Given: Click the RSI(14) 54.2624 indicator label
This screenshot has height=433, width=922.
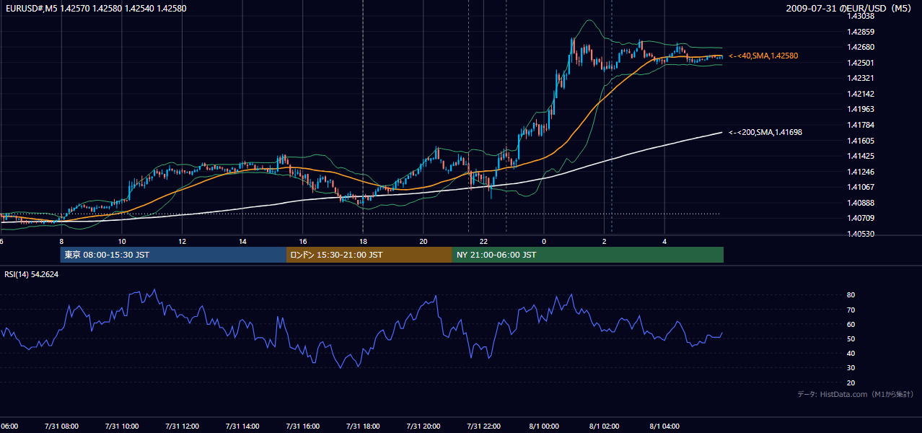Looking at the screenshot, I should [x=32, y=274].
